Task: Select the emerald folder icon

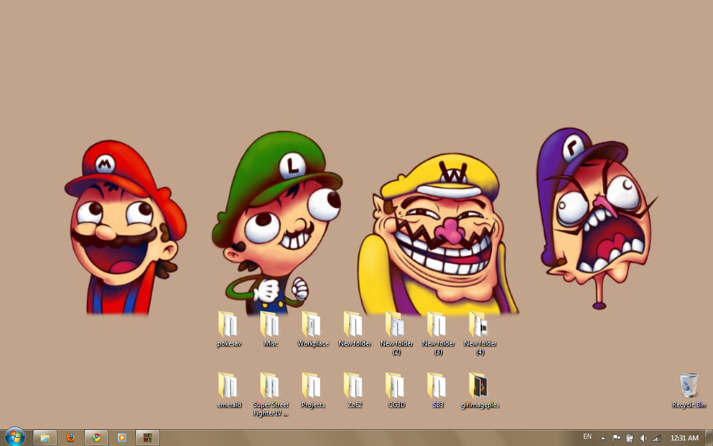Action: click(x=229, y=385)
